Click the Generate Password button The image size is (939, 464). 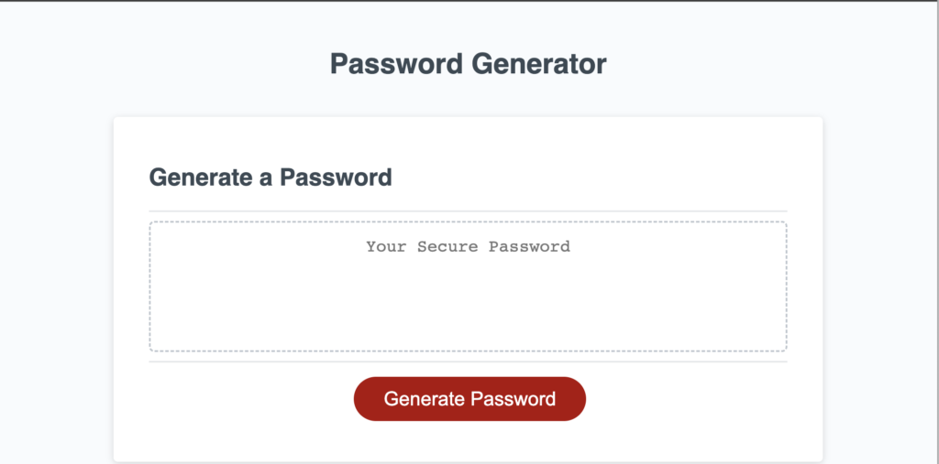[x=469, y=399]
